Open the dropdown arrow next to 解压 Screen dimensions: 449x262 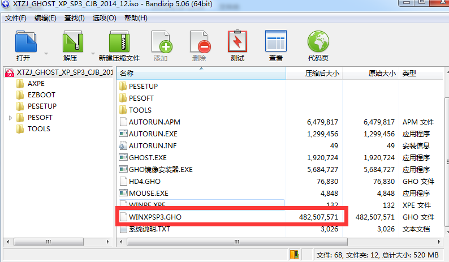pyautogui.click(x=93, y=54)
